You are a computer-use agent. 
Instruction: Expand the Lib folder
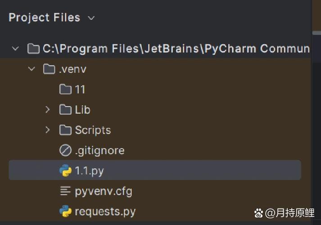click(x=48, y=110)
